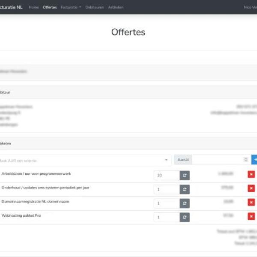The width and height of the screenshot is (257, 257).
Task: Expand the Facturatie menu dropdown
Action: point(71,7)
